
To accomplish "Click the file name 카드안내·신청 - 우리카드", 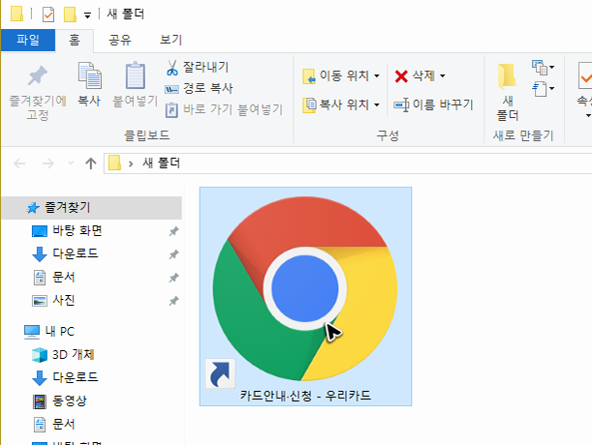I will click(x=305, y=396).
